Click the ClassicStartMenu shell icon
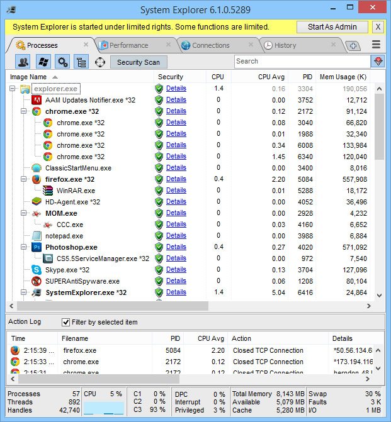This screenshot has height=422, width=391. tap(37, 168)
